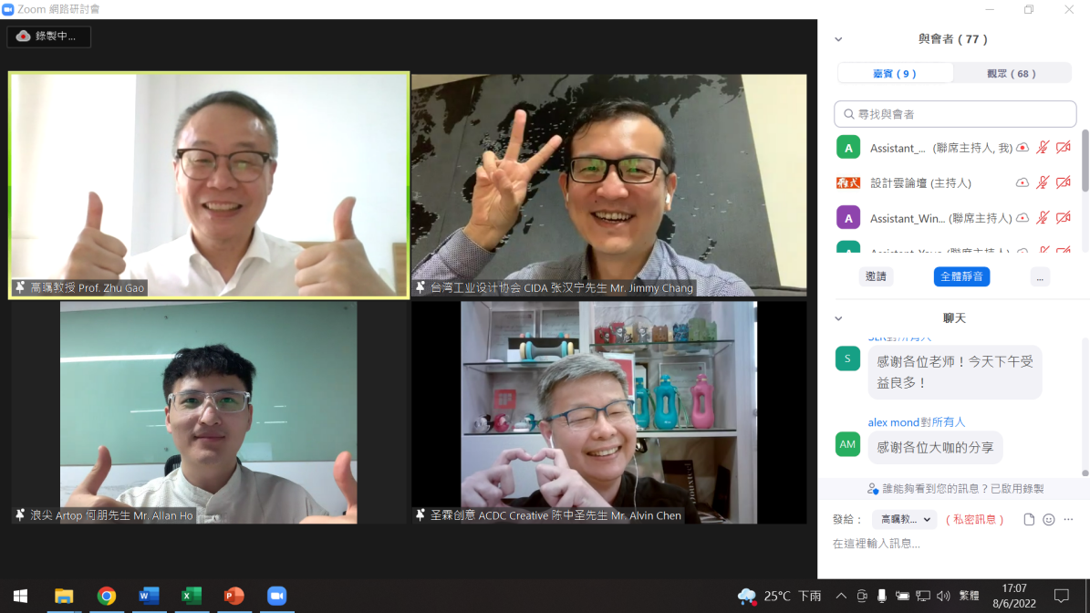The image size is (1090, 613).
Task: Click the battery tray icon
Action: (x=902, y=597)
